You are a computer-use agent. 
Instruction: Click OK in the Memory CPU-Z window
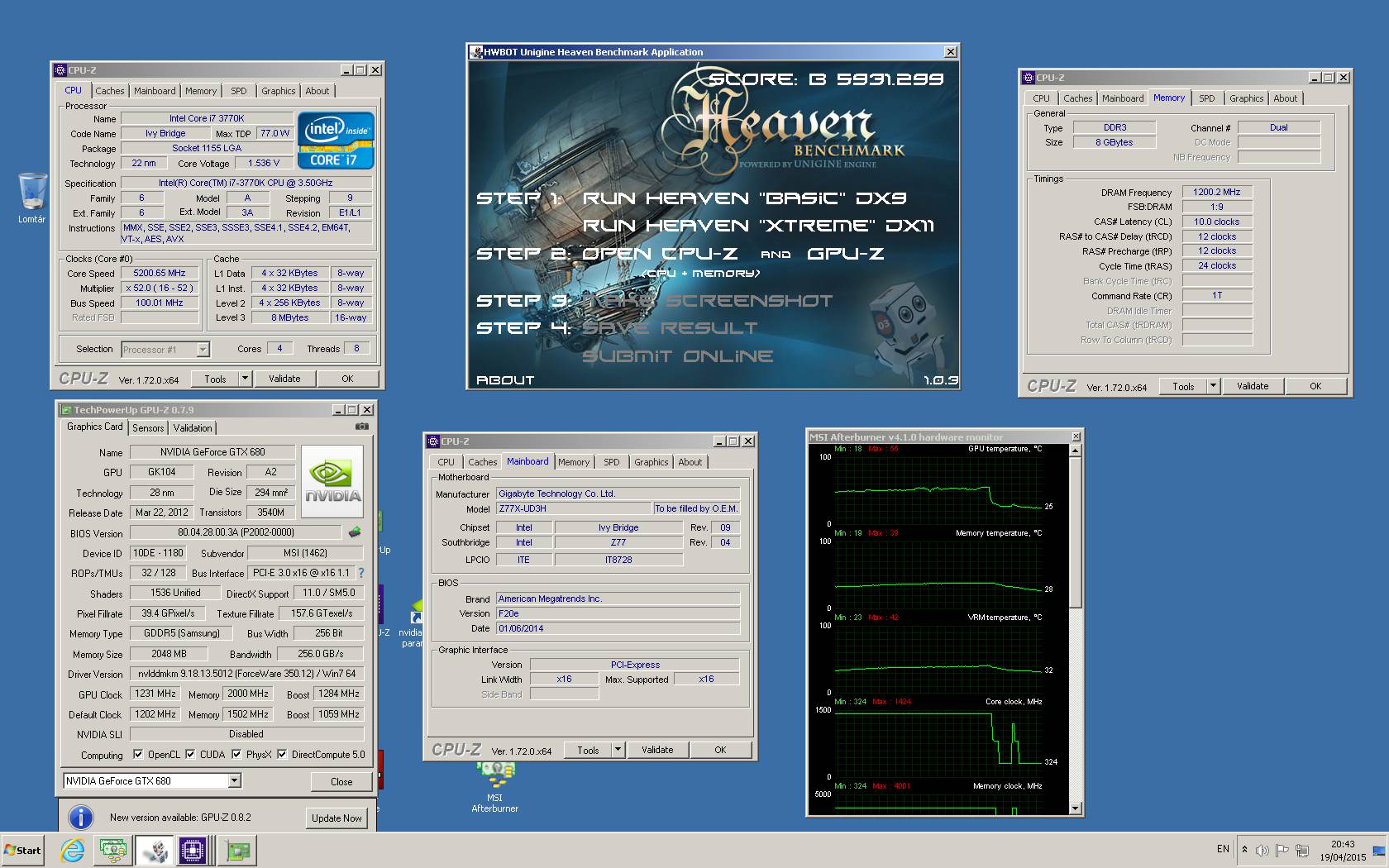tap(1315, 386)
